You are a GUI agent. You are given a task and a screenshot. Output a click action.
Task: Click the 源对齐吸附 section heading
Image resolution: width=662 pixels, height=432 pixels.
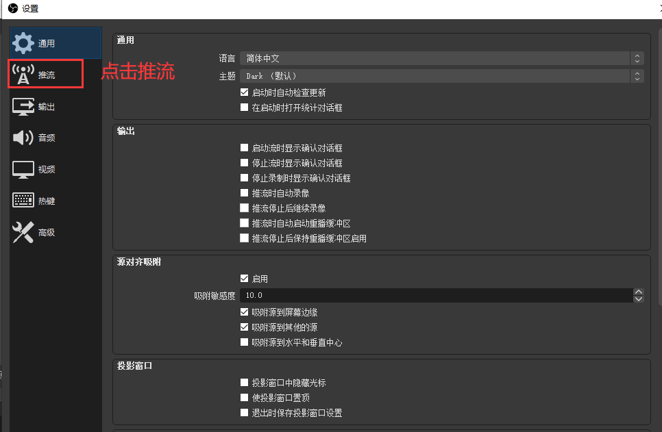tap(139, 262)
